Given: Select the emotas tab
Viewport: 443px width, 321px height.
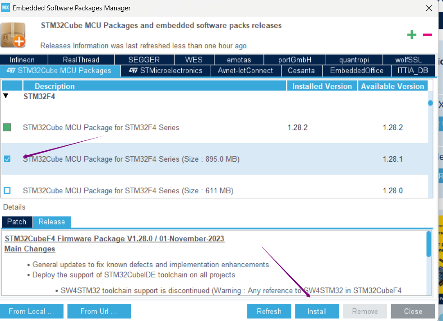Looking at the screenshot, I should pos(239,60).
